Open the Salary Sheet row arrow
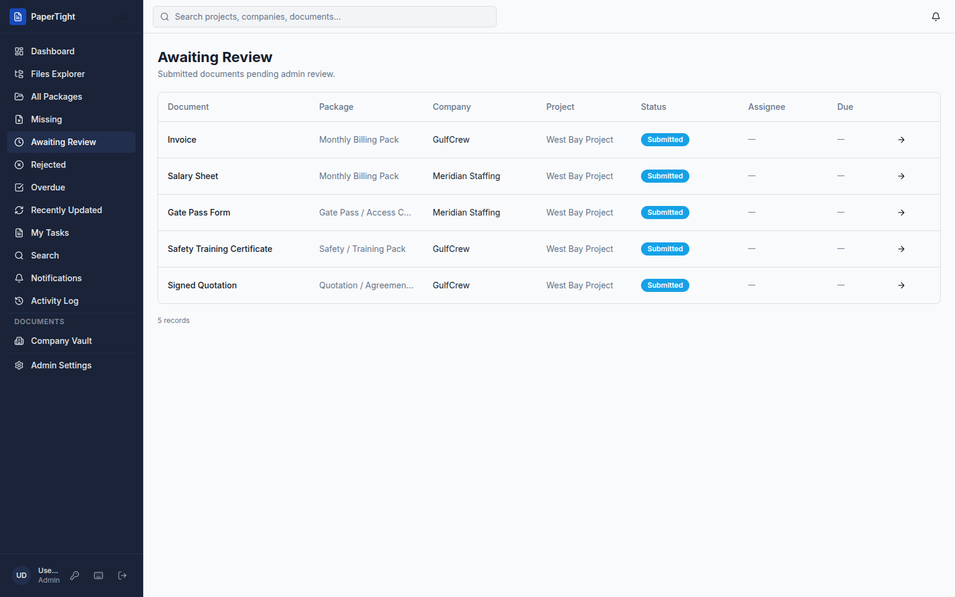955x597 pixels. (901, 176)
